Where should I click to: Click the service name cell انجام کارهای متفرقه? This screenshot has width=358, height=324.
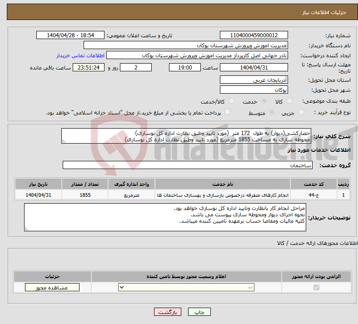tap(223, 195)
